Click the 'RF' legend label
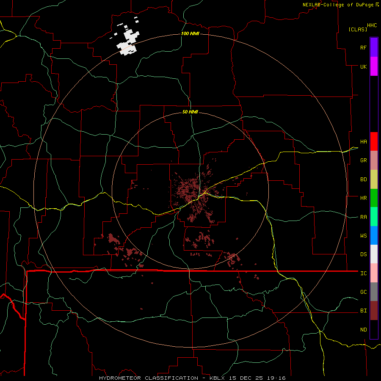Screen dimensions: 381x381 pos(363,47)
